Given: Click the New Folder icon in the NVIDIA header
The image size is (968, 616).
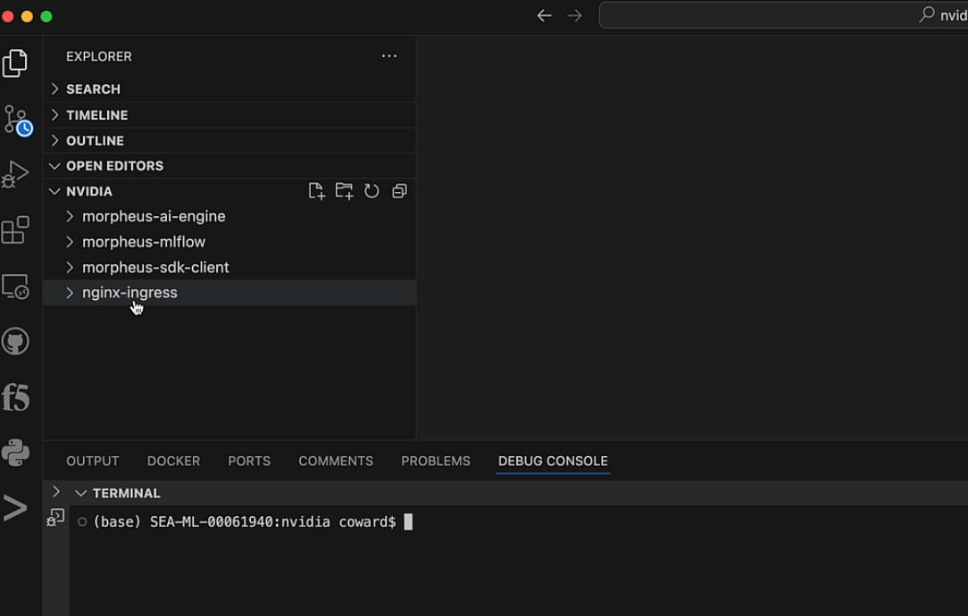Looking at the screenshot, I should pyautogui.click(x=344, y=191).
